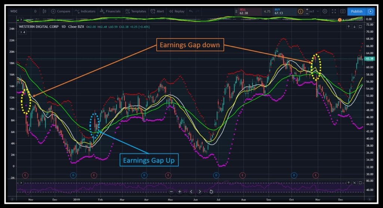Image resolution: width=383 pixels, height=208 pixels.
Task: Expand the indicator legend showing 4
Action: (x=23, y=33)
